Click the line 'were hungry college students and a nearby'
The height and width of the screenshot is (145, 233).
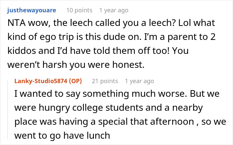(x=110, y=108)
